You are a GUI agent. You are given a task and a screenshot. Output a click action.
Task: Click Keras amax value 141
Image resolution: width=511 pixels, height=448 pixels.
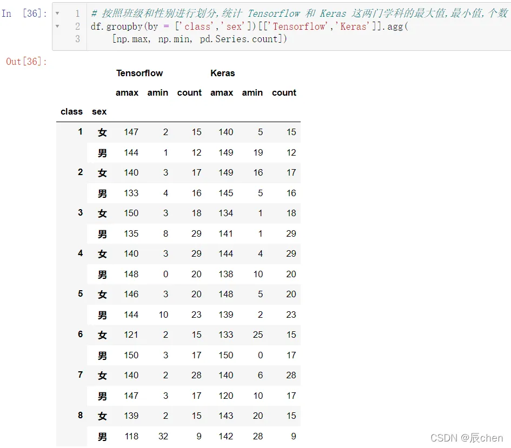[x=225, y=234]
